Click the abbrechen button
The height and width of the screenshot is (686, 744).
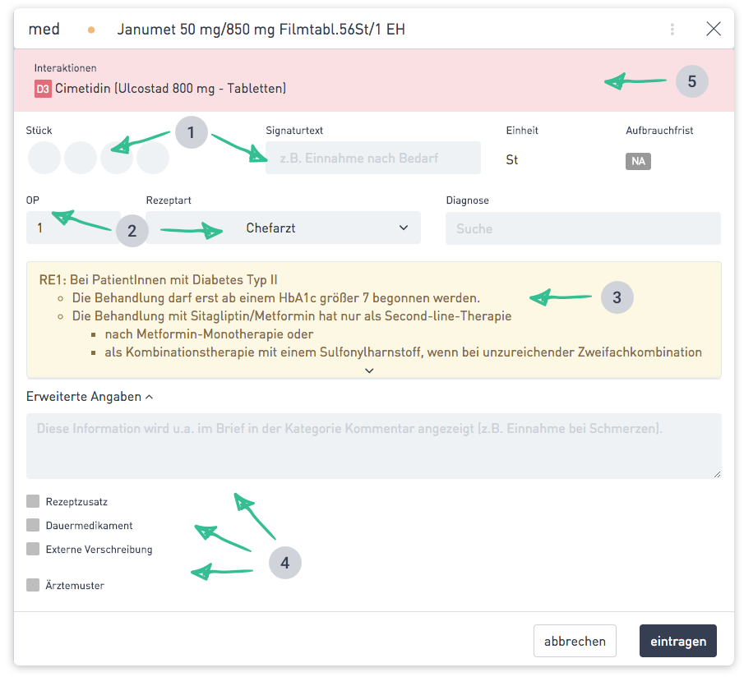pyautogui.click(x=575, y=641)
